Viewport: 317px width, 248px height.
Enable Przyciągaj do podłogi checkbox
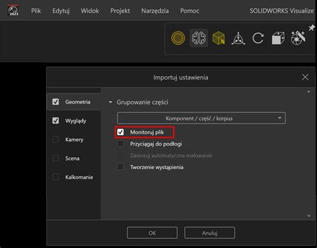(x=120, y=144)
